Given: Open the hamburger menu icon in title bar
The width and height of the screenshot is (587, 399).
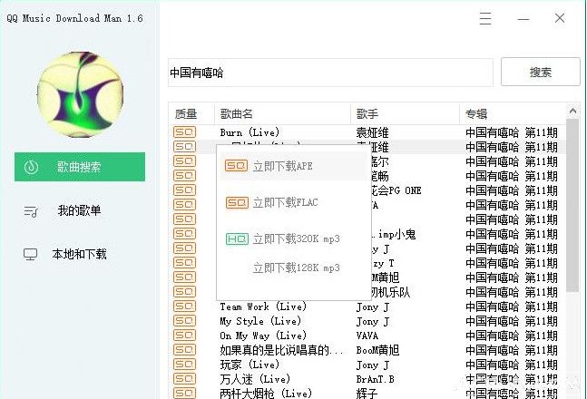Looking at the screenshot, I should [485, 18].
